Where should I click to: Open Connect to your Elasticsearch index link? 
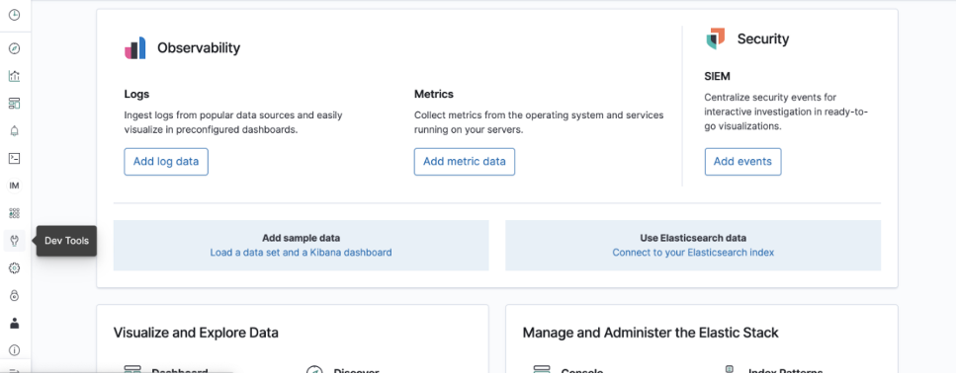click(693, 253)
